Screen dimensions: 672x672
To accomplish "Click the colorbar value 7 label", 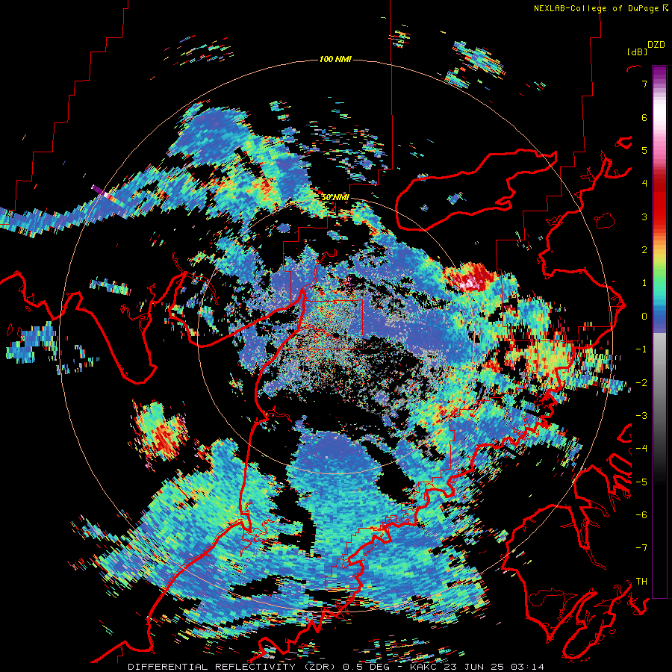I will tap(644, 84).
